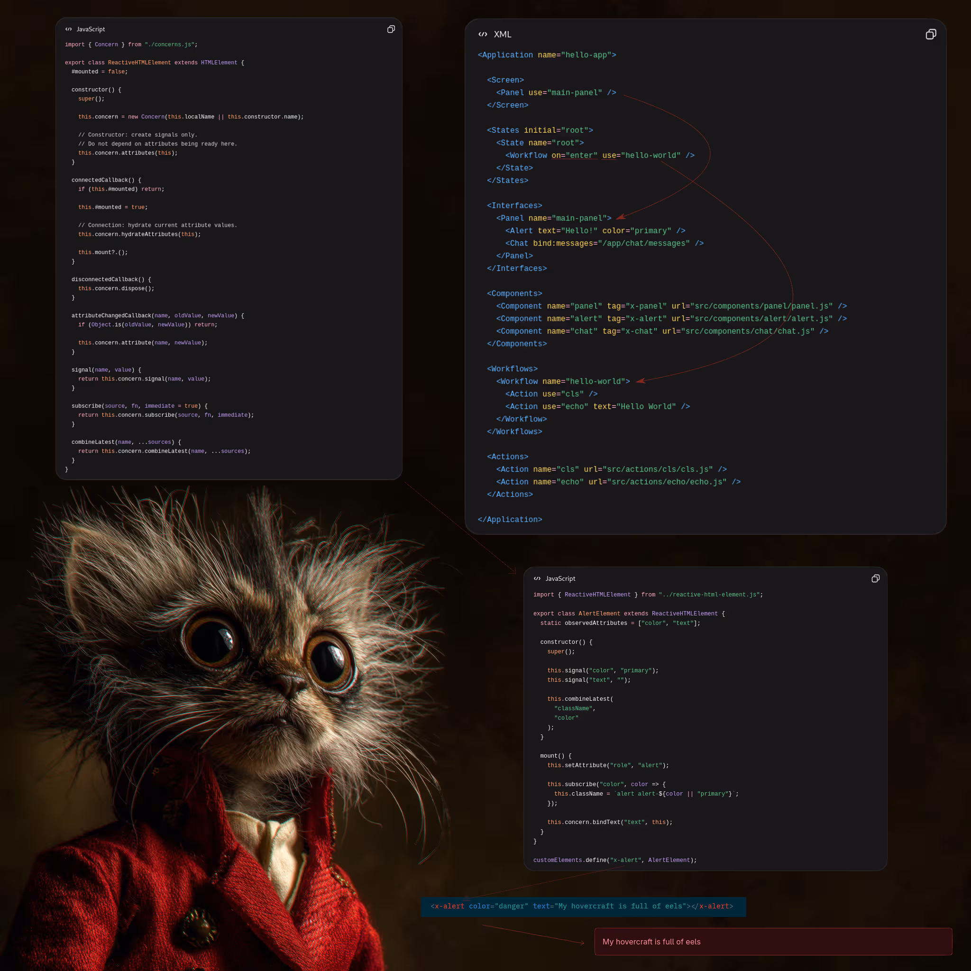
Task: Click code icon in AlertElement JavaScript panel
Action: [537, 578]
